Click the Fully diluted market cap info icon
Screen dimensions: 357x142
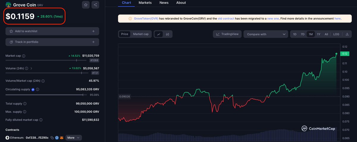coord(41,120)
